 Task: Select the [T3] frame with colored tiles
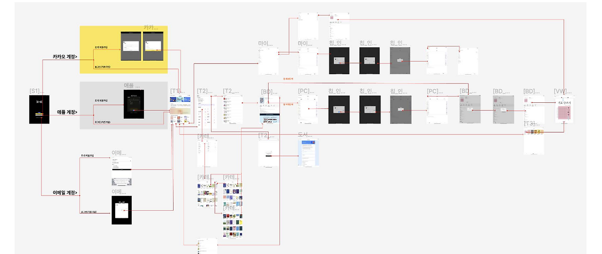534,141
